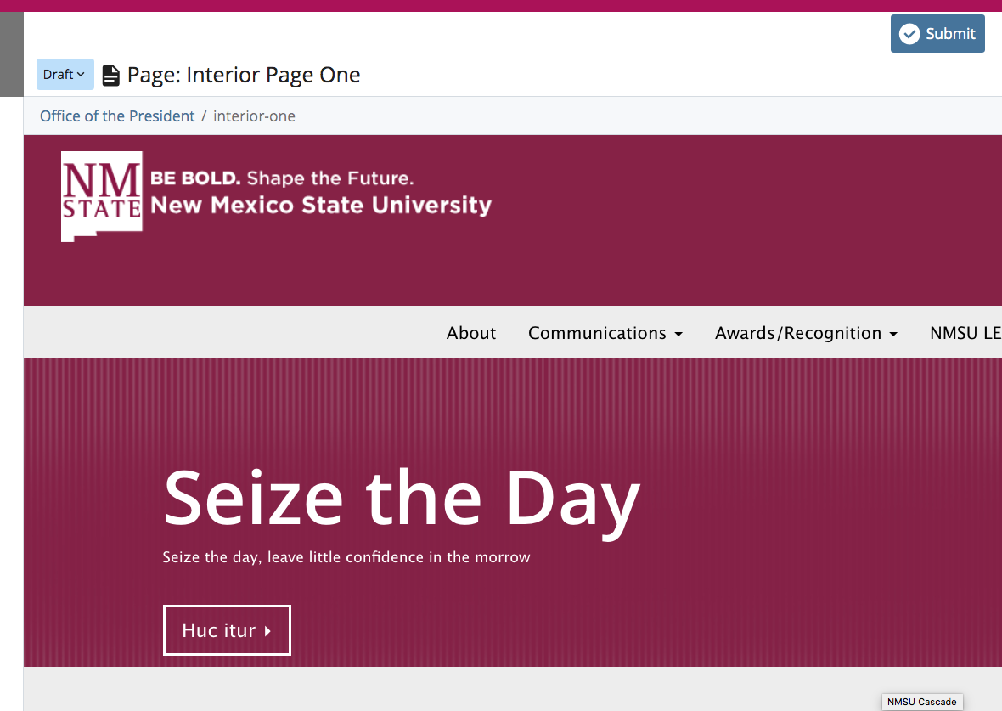Click the 'New Mexico State University' wordmark
The width and height of the screenshot is (1002, 711).
pyautogui.click(x=321, y=206)
